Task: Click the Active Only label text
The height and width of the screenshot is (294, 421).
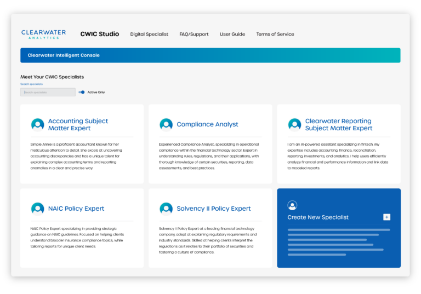Action: point(96,93)
